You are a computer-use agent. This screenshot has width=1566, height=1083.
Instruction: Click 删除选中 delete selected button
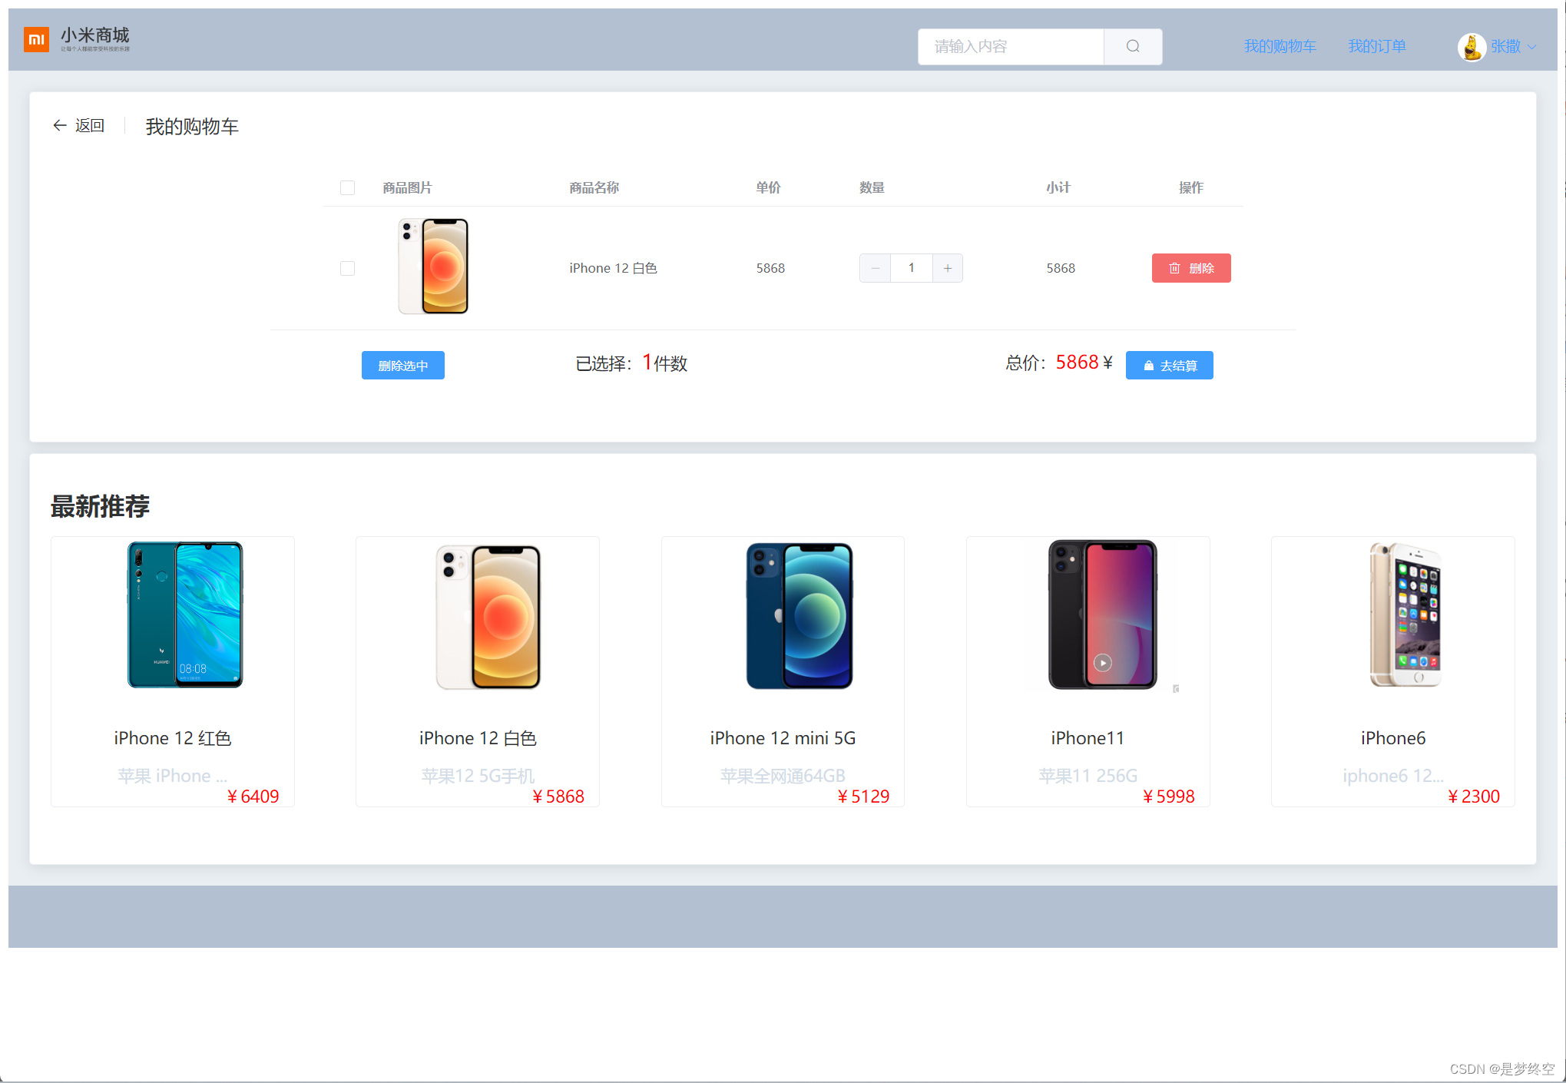(402, 366)
